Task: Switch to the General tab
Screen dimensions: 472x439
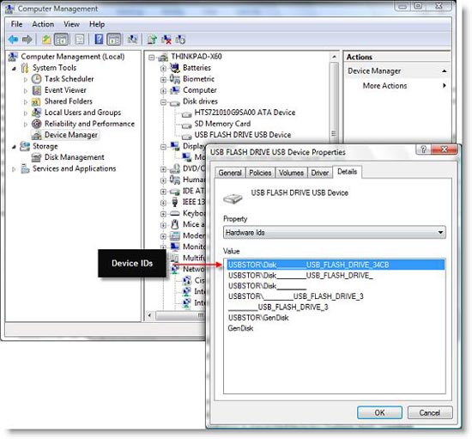Action: click(x=230, y=173)
